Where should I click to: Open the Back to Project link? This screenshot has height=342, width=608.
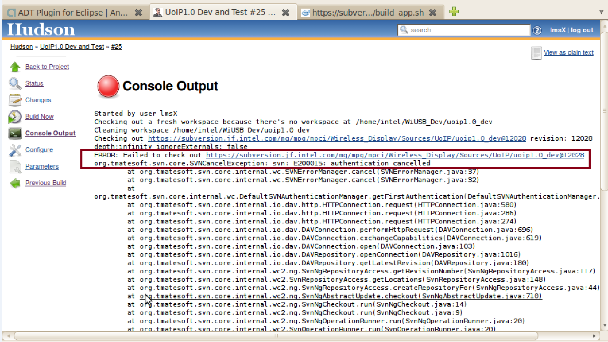point(47,67)
